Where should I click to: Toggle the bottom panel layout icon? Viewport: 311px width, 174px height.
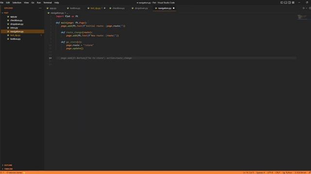[286, 2]
